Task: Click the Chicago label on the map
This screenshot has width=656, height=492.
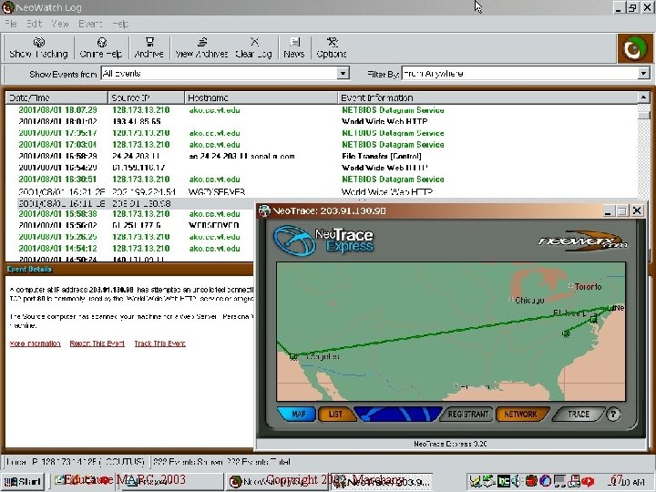Action: click(529, 300)
